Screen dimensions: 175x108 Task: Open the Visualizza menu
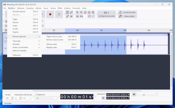point(30,8)
